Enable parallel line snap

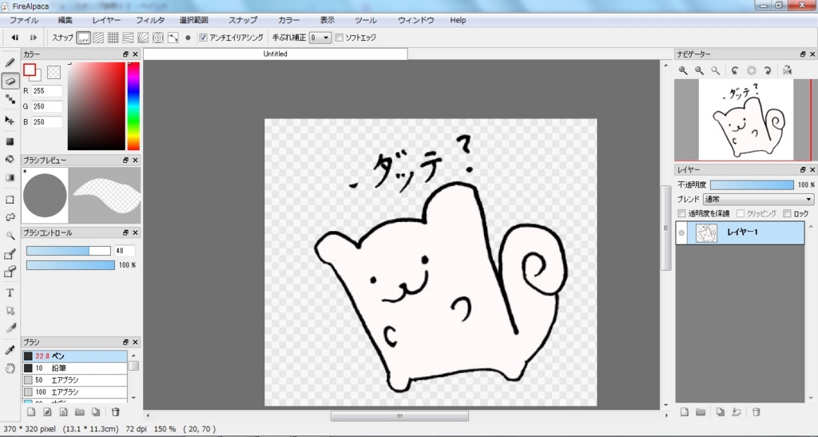click(x=98, y=38)
